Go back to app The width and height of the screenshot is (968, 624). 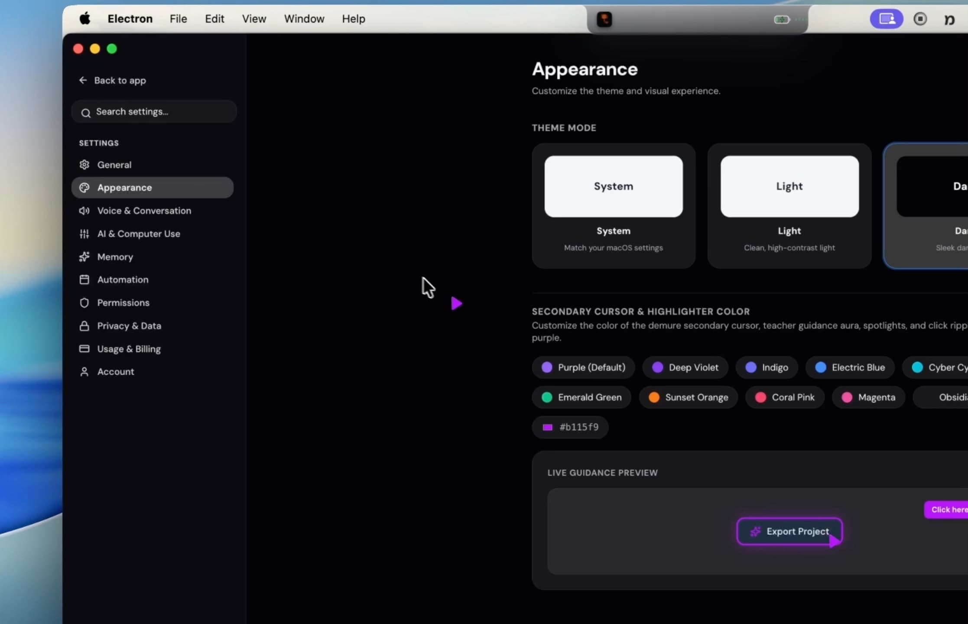pyautogui.click(x=113, y=80)
